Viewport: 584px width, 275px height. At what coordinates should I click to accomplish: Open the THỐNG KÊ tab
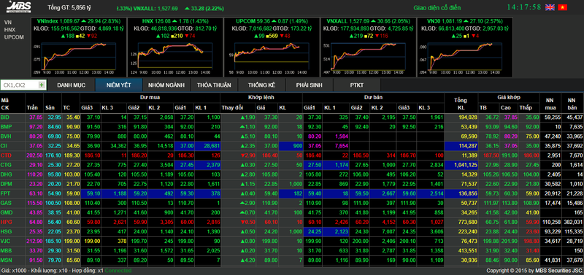[261, 85]
